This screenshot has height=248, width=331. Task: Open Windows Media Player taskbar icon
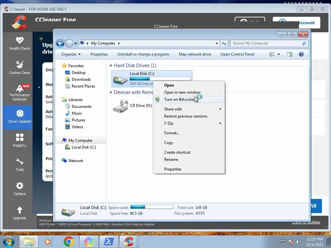pos(48,242)
